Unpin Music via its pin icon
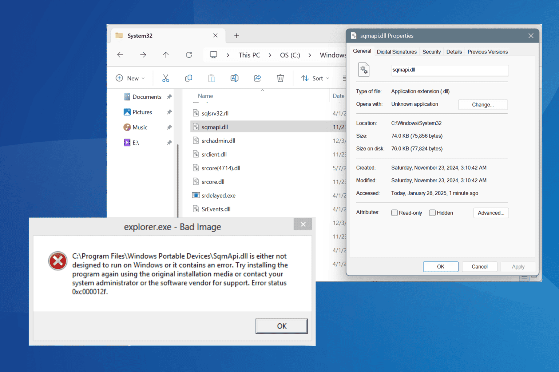 [169, 127]
